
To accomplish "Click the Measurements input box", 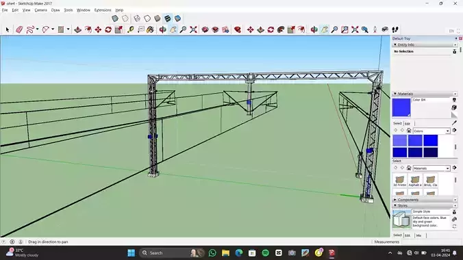I will (x=431, y=242).
